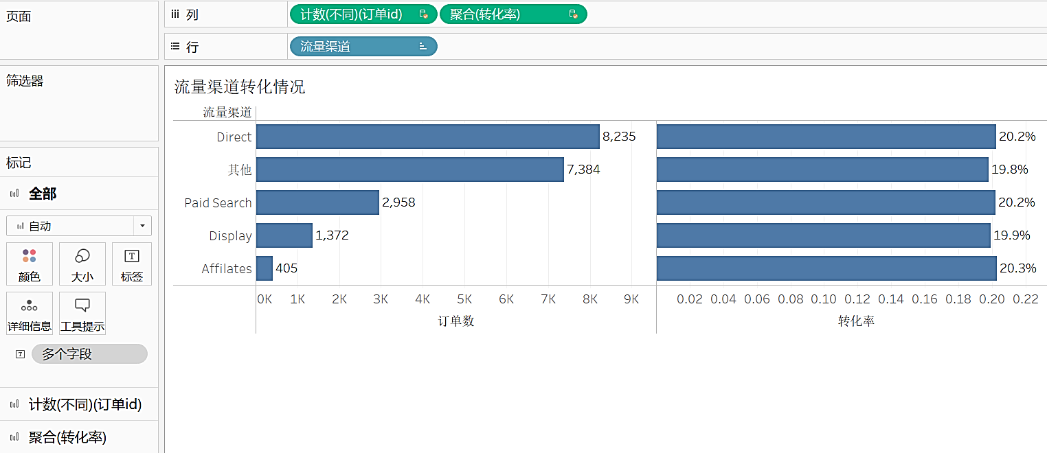The width and height of the screenshot is (1047, 453).
Task: Select the Paid Search row label
Action: [x=218, y=203]
